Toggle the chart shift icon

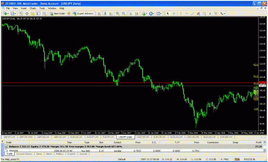point(137,14)
